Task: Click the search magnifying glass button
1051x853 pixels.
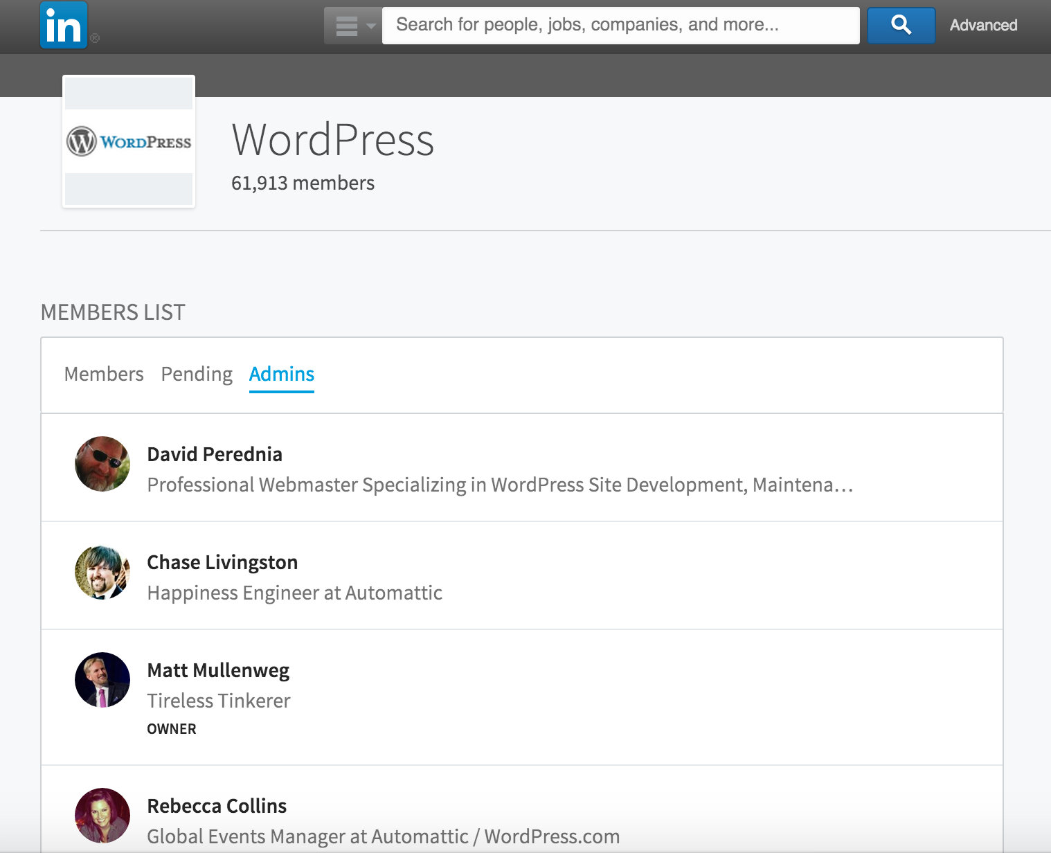Action: (900, 24)
